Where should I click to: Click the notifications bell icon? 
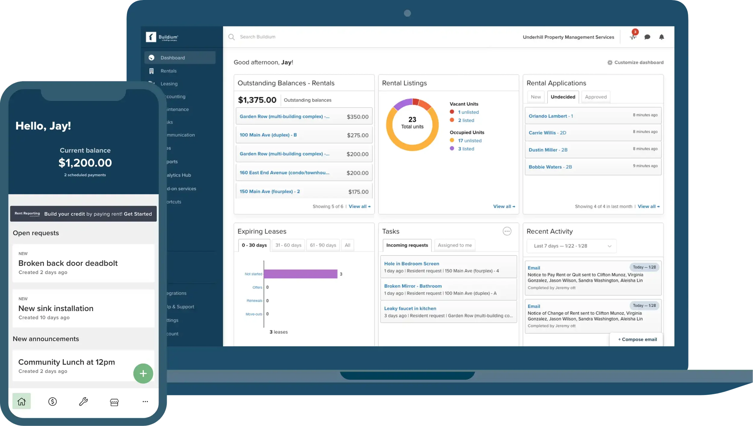662,37
